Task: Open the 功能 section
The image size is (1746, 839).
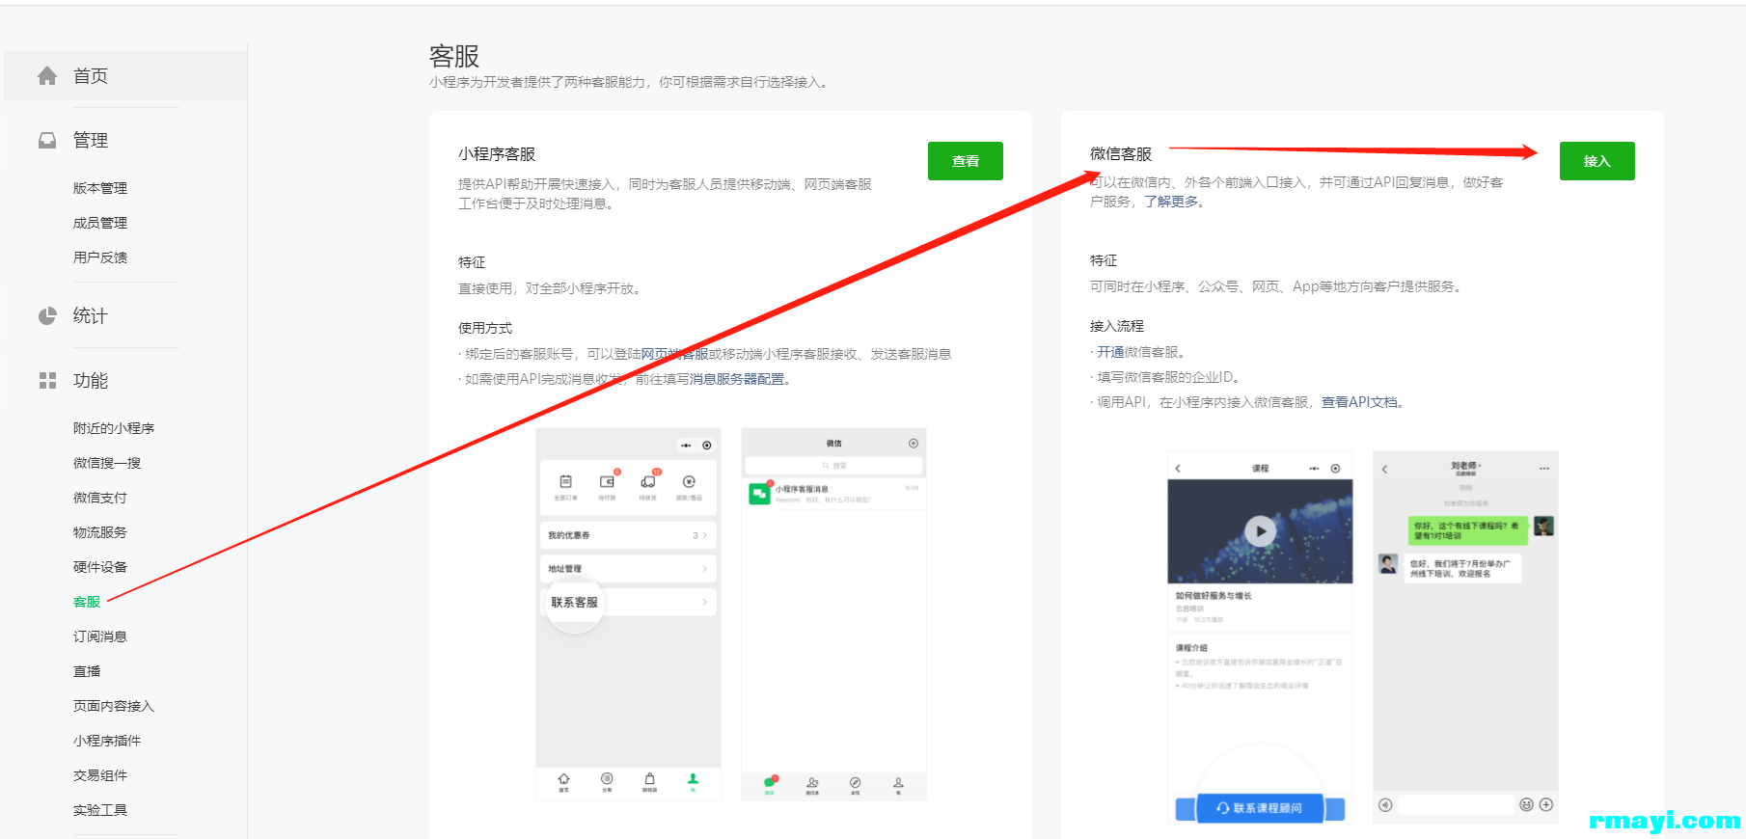Action: point(91,381)
